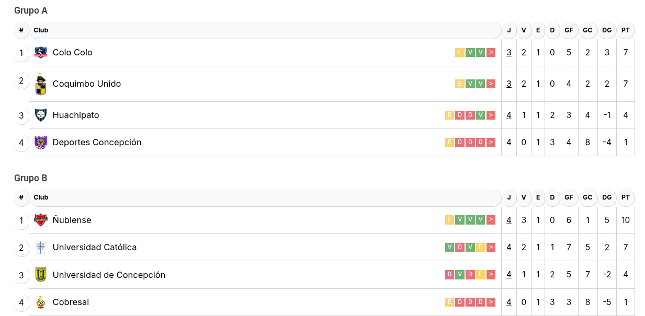Open the Ñublense team name
The height and width of the screenshot is (316, 645).
(72, 220)
